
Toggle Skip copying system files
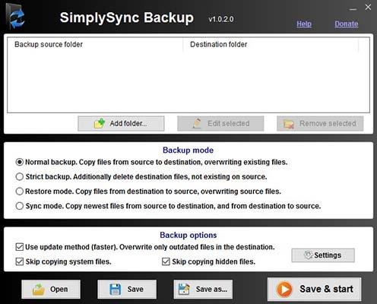click(x=20, y=261)
